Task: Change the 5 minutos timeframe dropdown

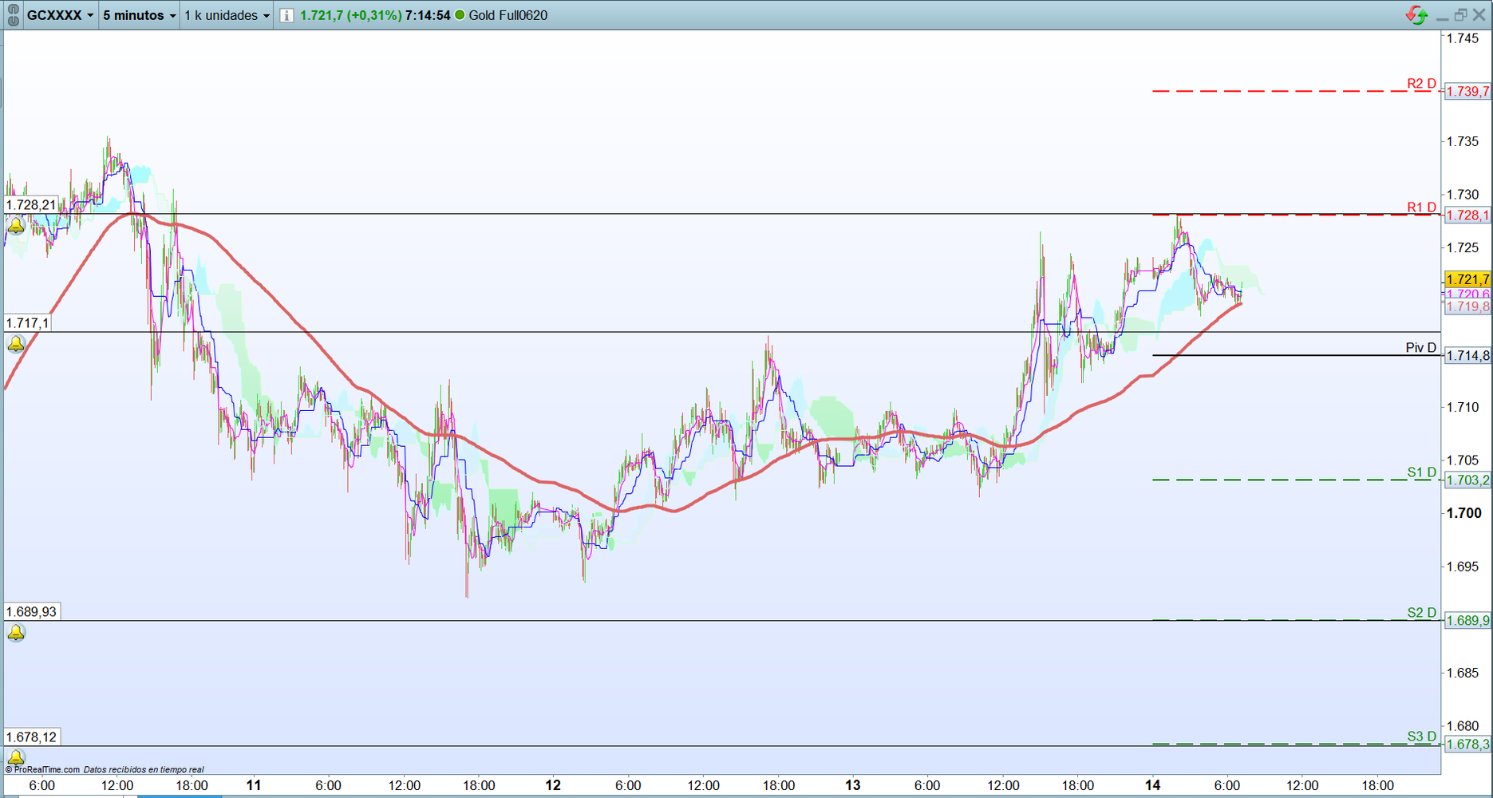Action: point(139,15)
